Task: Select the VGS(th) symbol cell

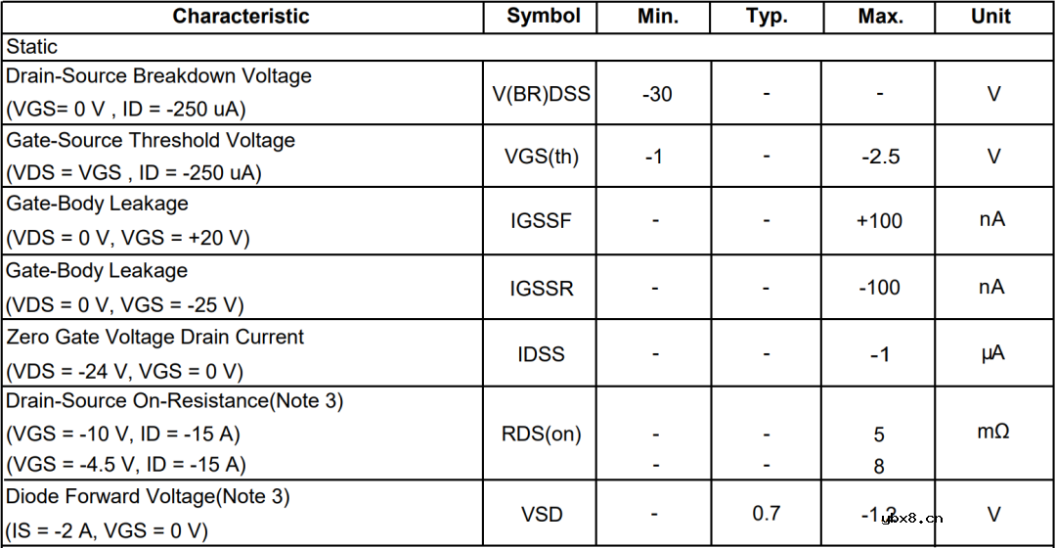Action: pos(542,157)
